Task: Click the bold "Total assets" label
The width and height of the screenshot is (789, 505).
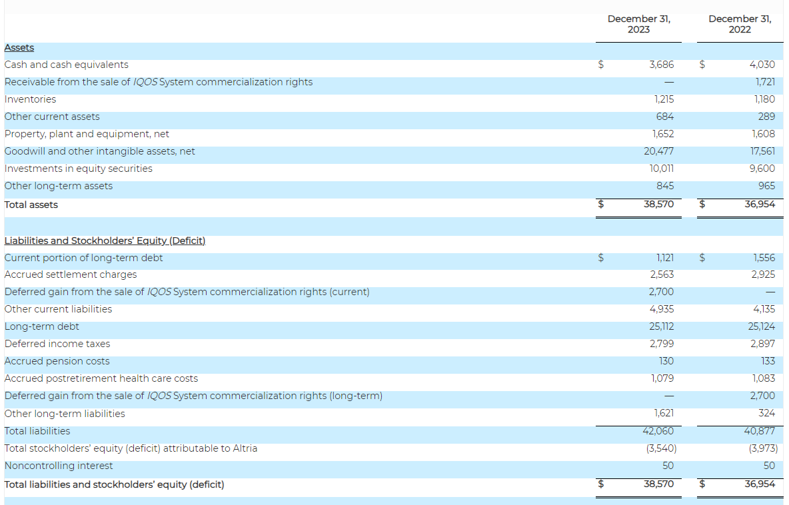Action: coord(31,205)
